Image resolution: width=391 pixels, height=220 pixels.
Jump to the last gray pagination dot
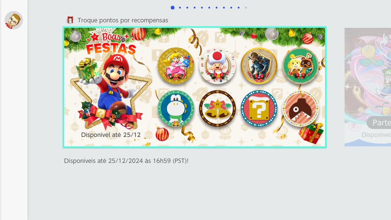click(246, 8)
